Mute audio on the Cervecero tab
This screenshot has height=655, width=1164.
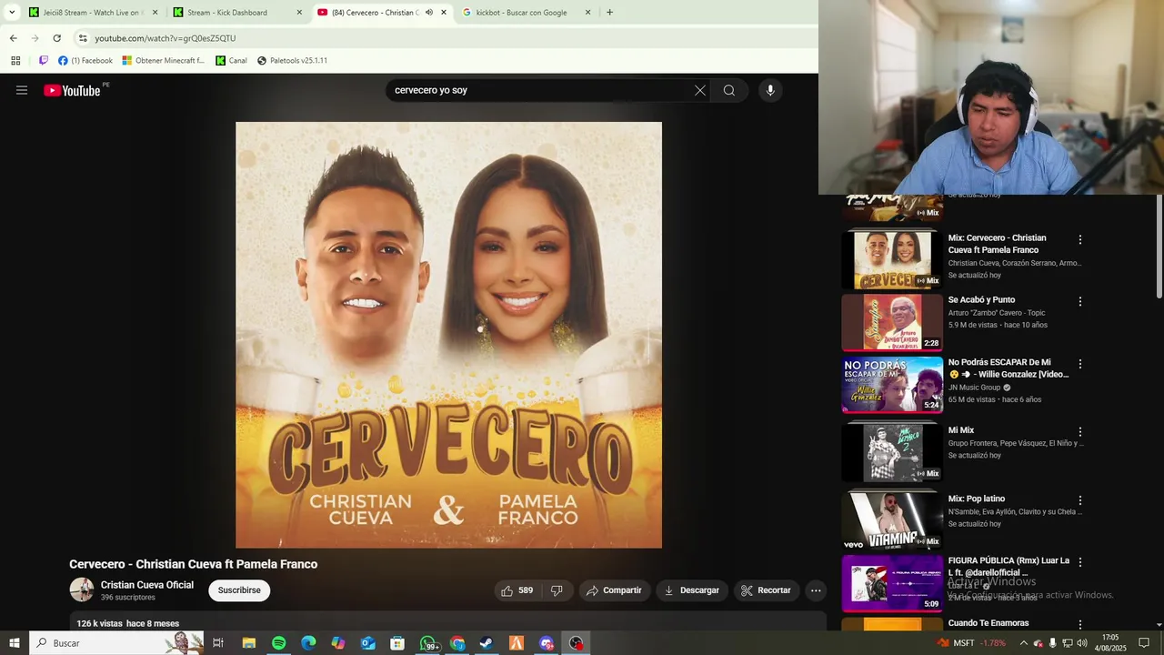[x=429, y=13]
